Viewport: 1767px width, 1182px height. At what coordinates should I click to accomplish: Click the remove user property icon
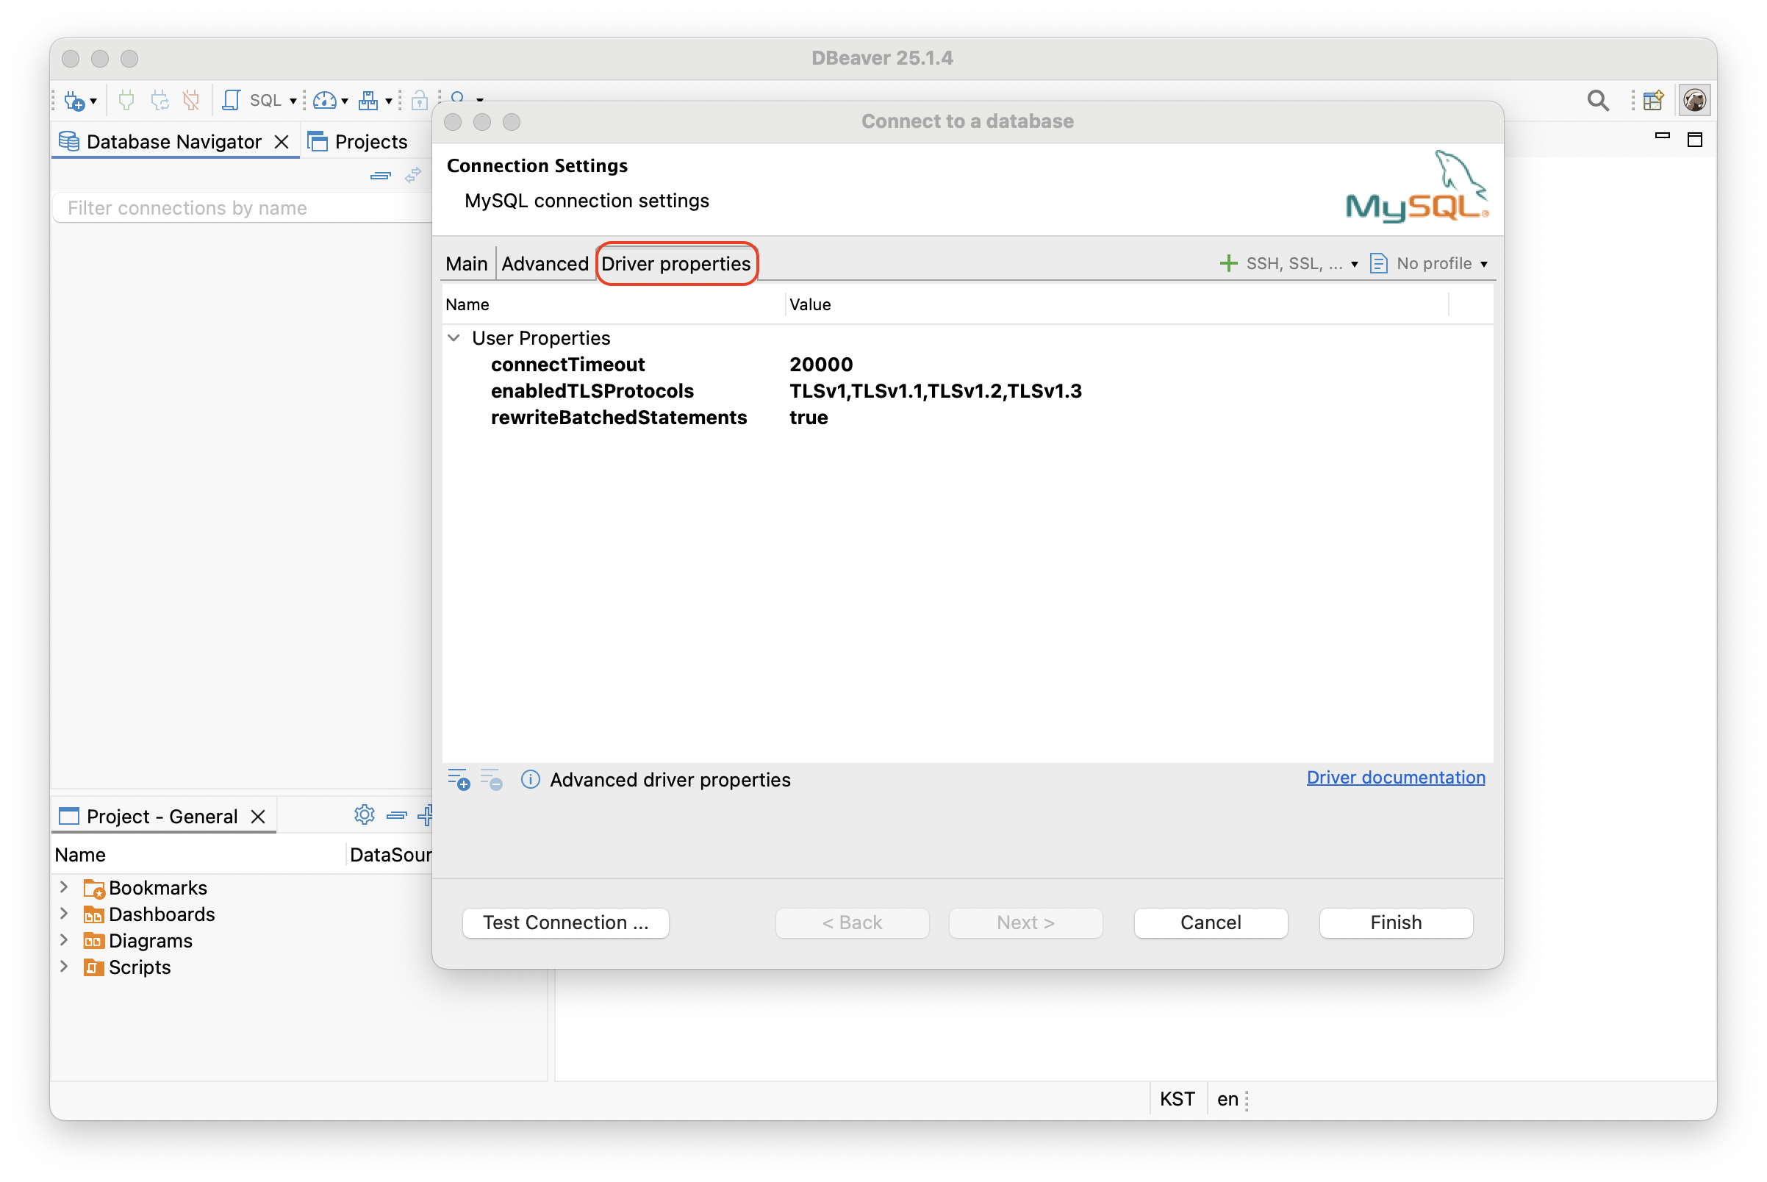492,779
